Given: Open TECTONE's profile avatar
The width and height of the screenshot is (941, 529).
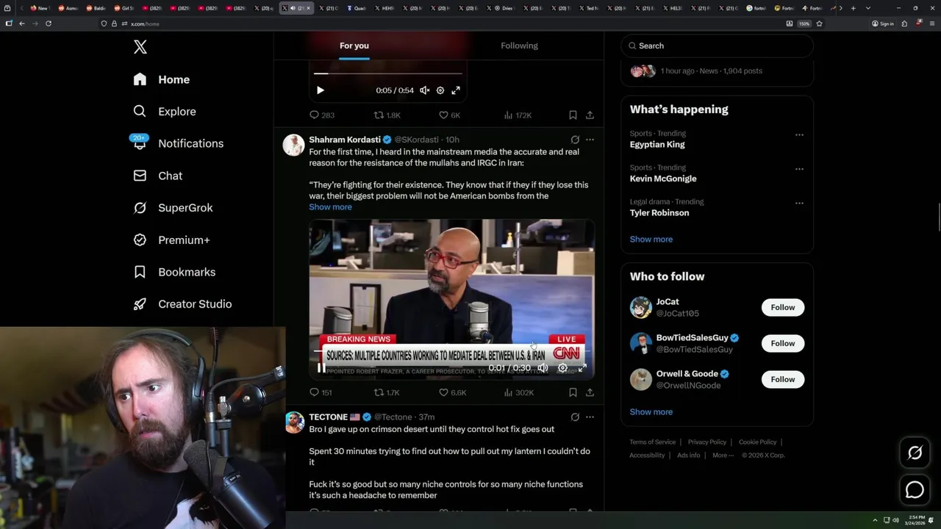Looking at the screenshot, I should [x=294, y=422].
